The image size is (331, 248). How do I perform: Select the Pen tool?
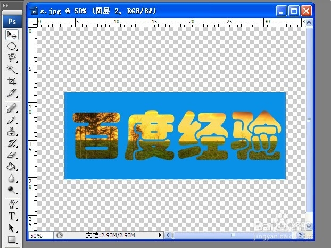tap(12, 204)
